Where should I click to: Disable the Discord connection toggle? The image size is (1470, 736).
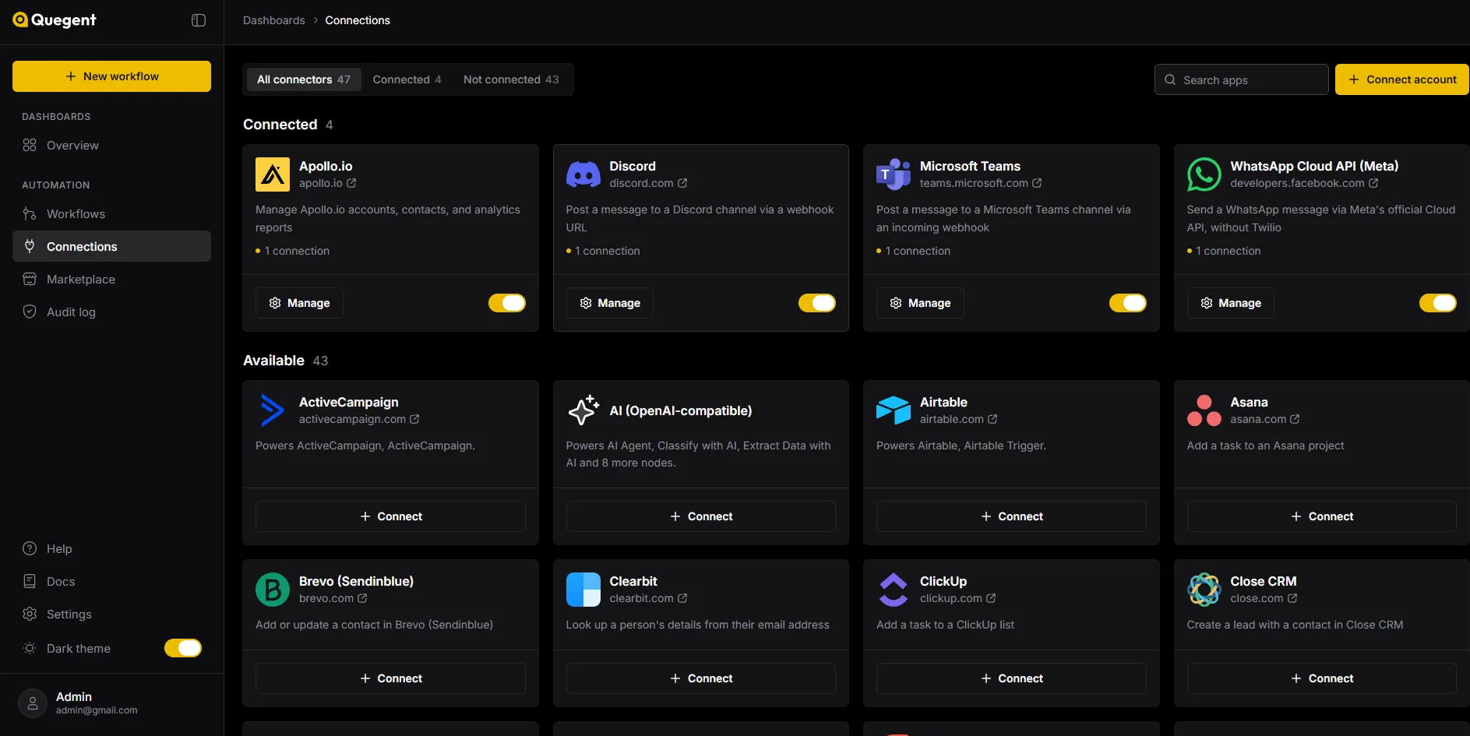click(x=817, y=303)
